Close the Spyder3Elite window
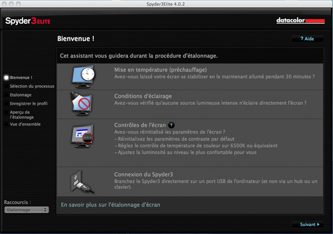333x234 pixels. (x=5, y=4)
